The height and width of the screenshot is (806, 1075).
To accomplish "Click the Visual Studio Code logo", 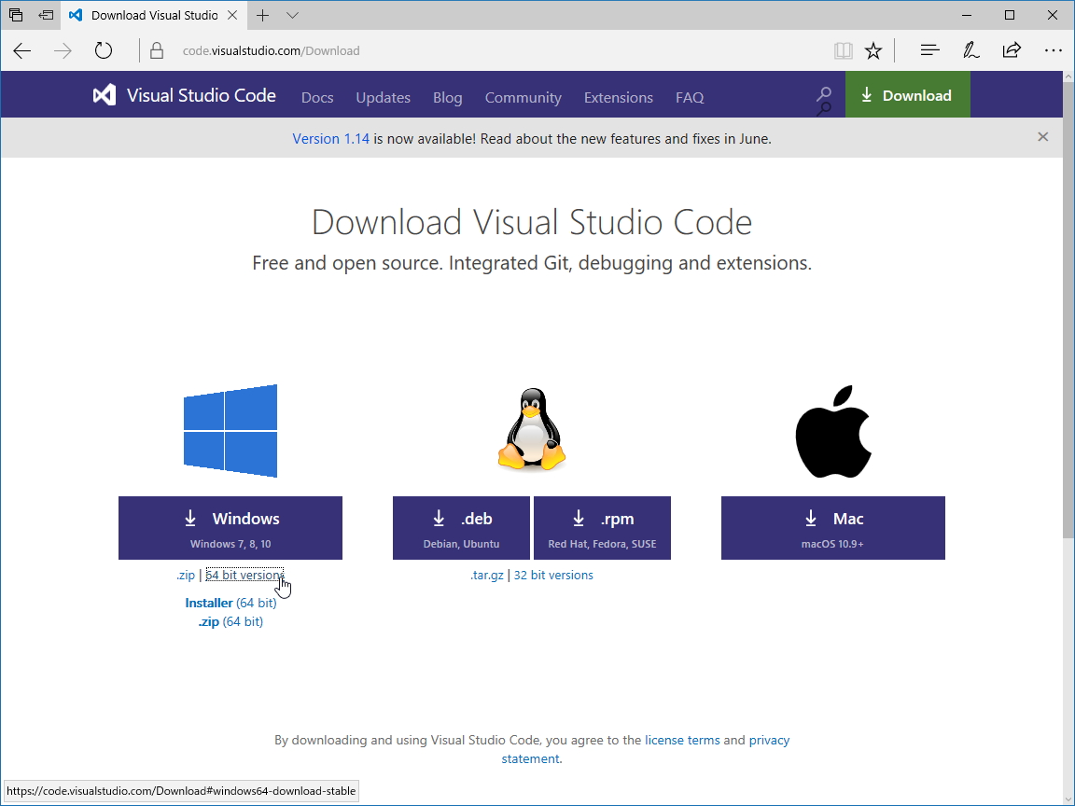I will [x=104, y=94].
